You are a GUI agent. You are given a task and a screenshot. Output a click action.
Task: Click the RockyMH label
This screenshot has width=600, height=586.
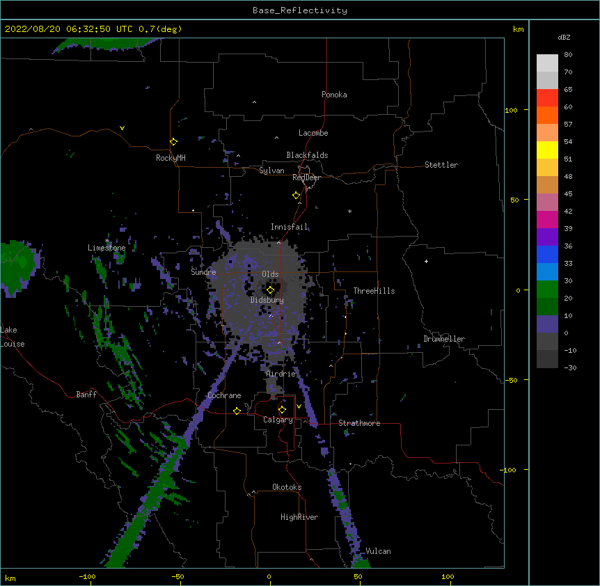pos(171,158)
